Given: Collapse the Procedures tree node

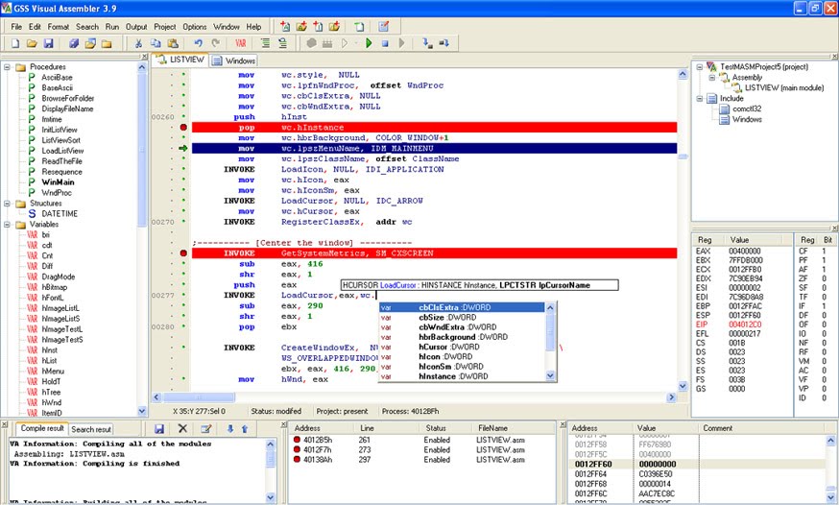Looking at the screenshot, I should [8, 67].
